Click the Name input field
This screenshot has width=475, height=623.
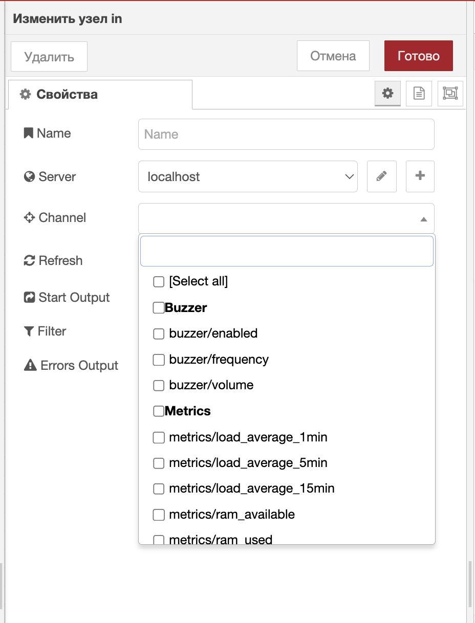coord(286,134)
